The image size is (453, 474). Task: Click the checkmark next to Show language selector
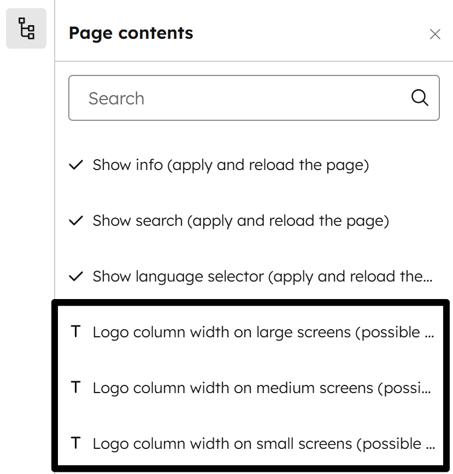[x=77, y=276]
